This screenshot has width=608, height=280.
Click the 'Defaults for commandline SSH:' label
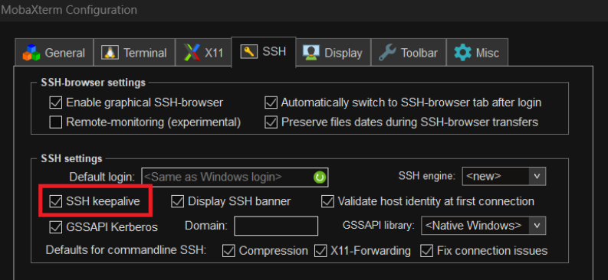pyautogui.click(x=126, y=250)
